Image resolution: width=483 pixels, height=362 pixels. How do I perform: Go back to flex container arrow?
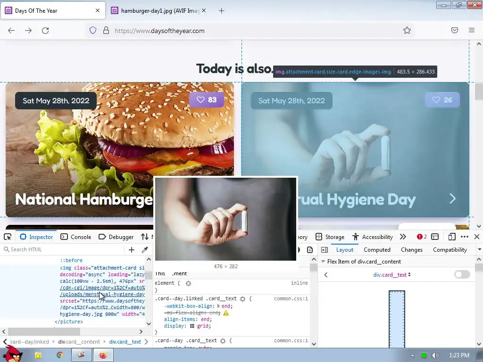click(x=326, y=275)
